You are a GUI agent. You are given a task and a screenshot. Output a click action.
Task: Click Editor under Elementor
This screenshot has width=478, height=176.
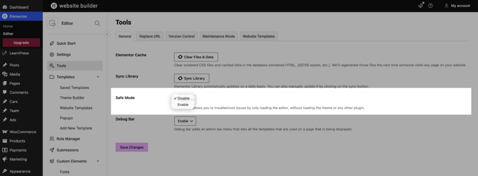(8, 34)
